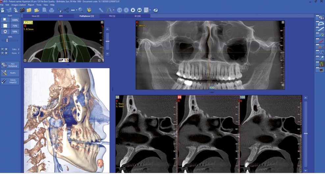This screenshot has height=174, width=325.
Task: Click the open folder with arrow icon
Action: (x=37, y=10)
